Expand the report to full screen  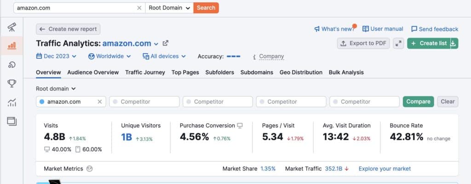(398, 44)
